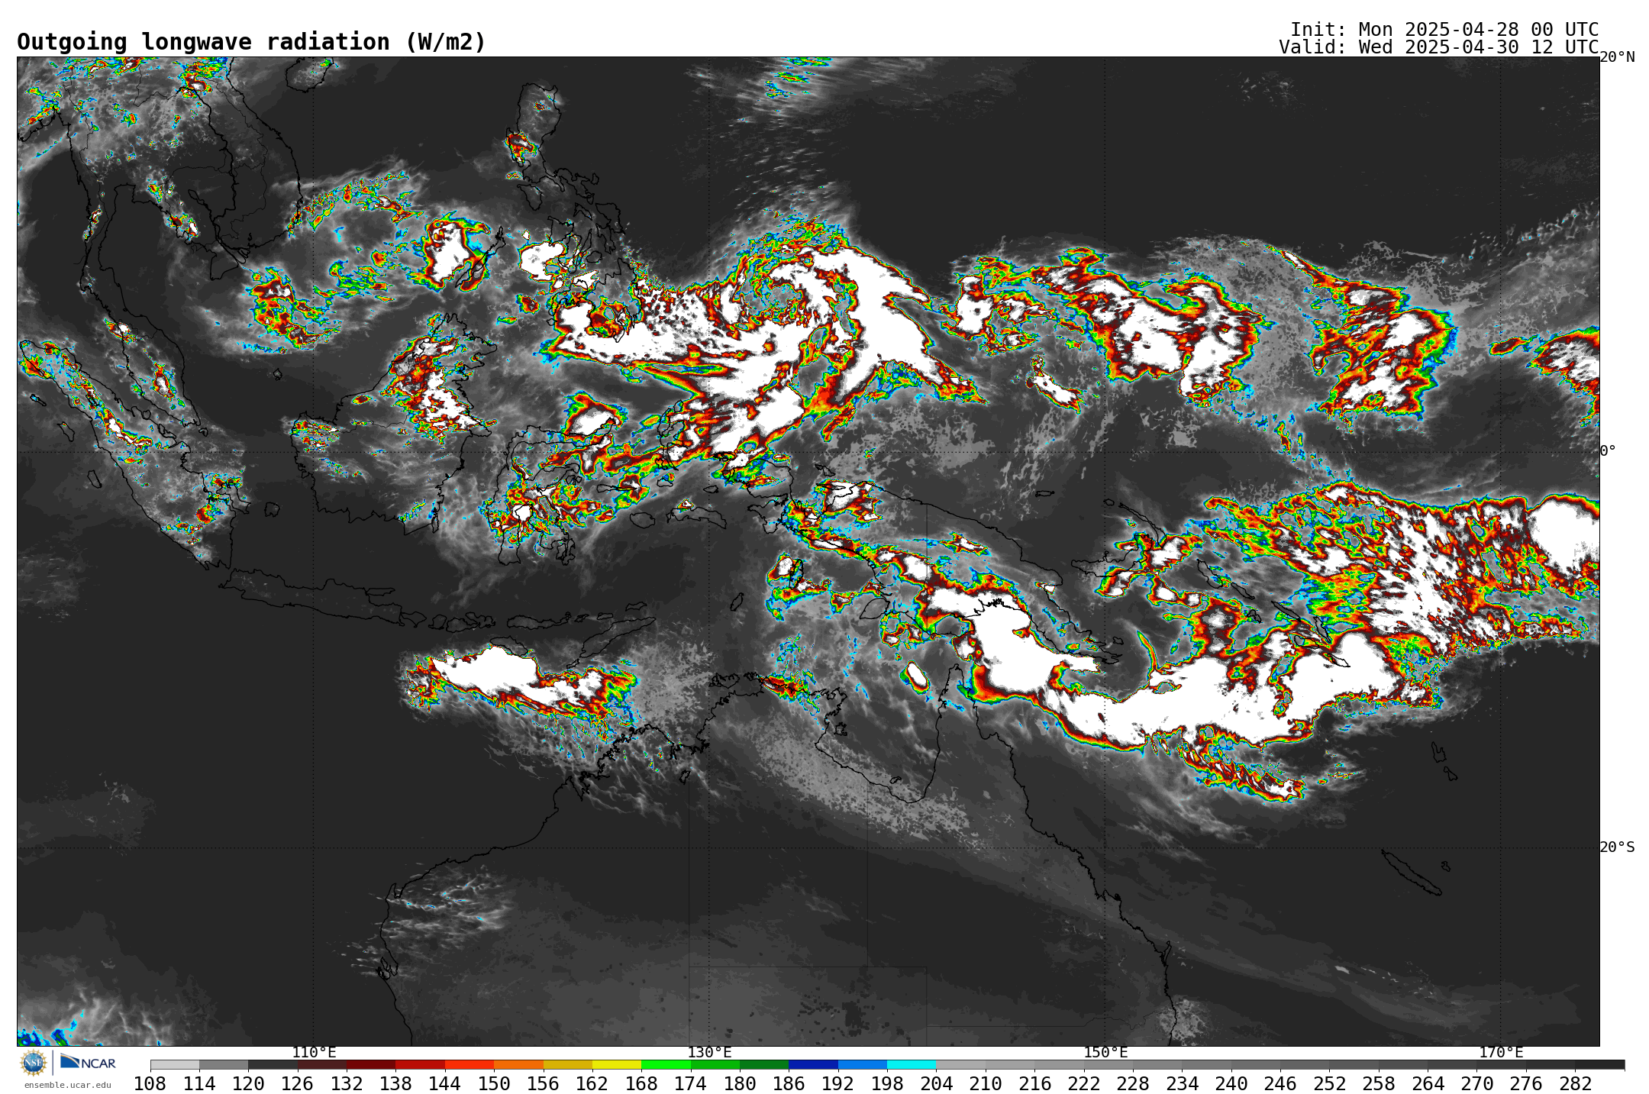Pick the orange 150–156 colorbar swatch

tap(518, 1064)
